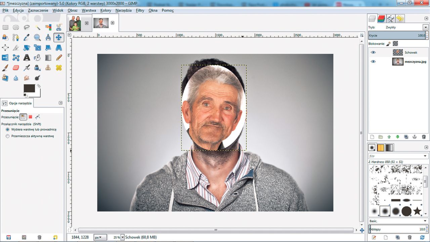430x242 pixels.
Task: Toggle lock pixels brush icon
Action: 388,44
